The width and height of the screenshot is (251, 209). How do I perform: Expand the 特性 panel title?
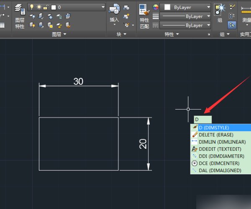(x=172, y=34)
